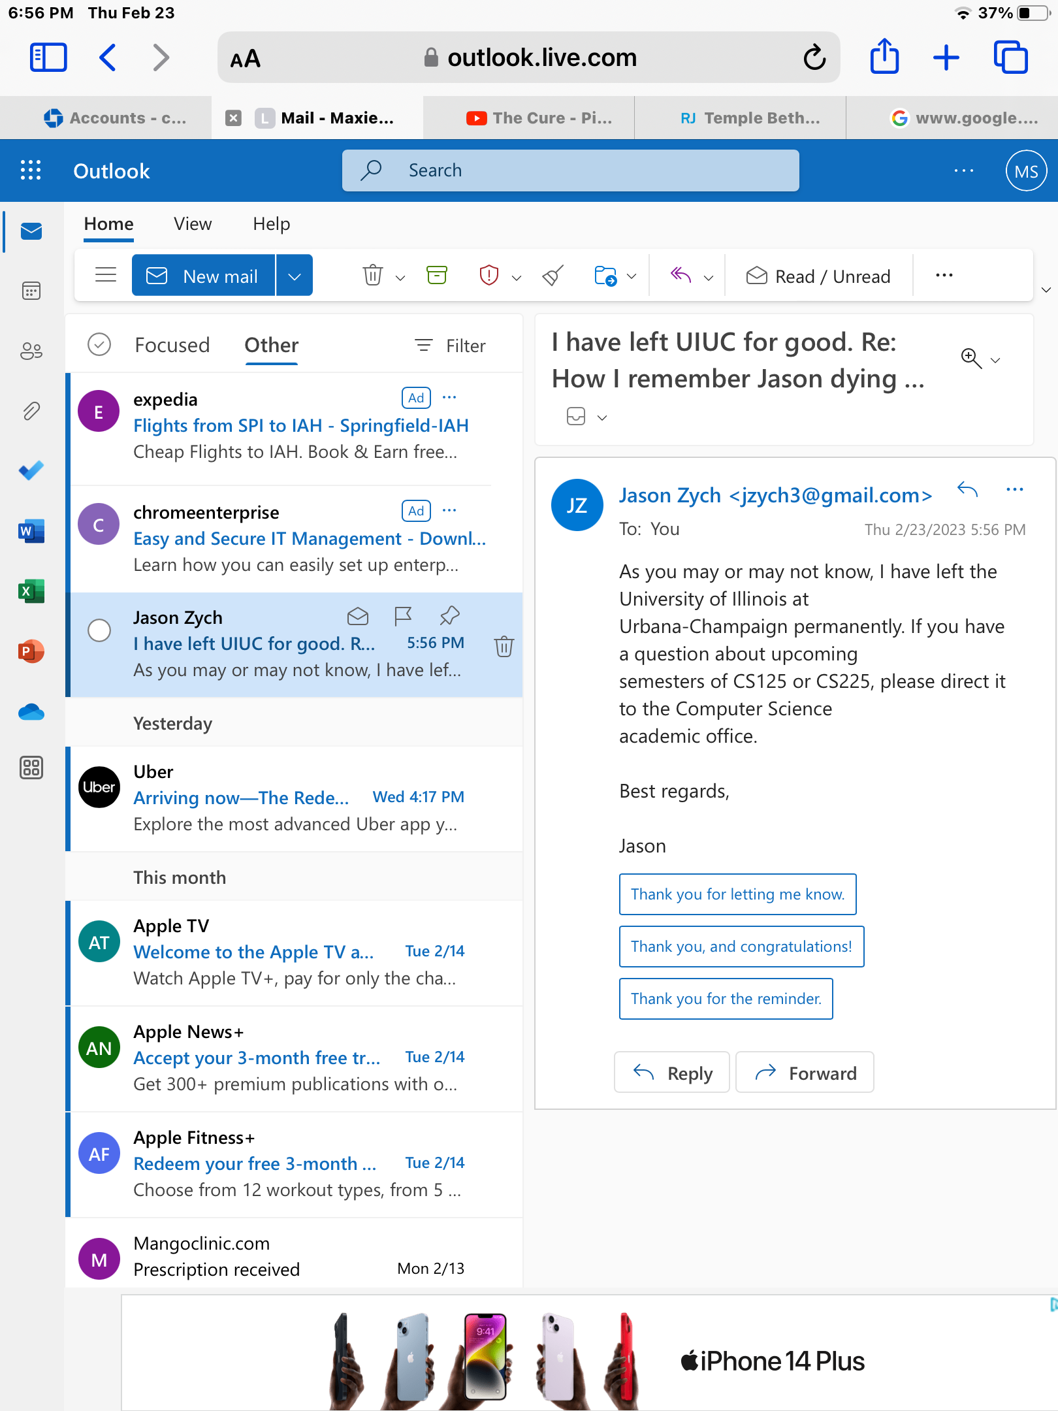Open the Apple TV welcome email
The width and height of the screenshot is (1058, 1411).
tap(295, 952)
